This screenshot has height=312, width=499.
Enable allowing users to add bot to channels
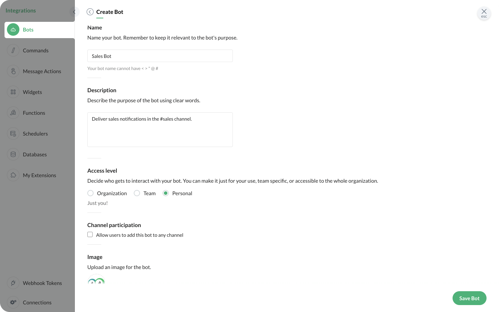tap(90, 235)
